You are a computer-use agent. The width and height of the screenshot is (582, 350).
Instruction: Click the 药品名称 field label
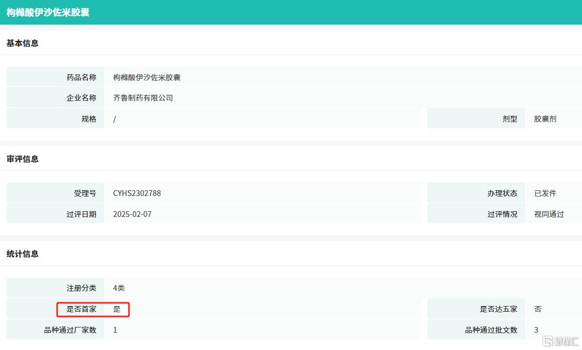point(81,77)
